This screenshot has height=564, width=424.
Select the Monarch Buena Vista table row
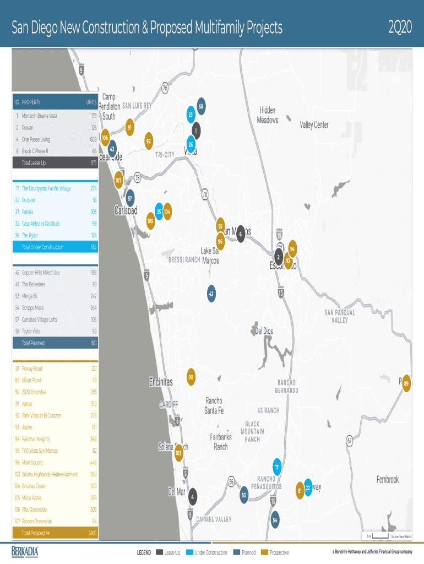pyautogui.click(x=55, y=116)
